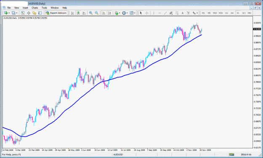Open the Profiles dropdown arrow
The height and width of the screenshot is (158, 263).
17,13
